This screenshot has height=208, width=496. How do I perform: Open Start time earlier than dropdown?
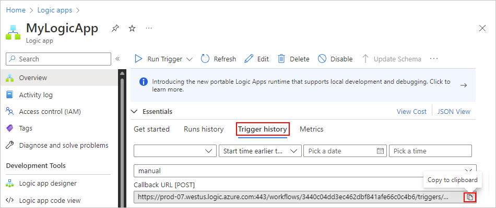(x=260, y=151)
